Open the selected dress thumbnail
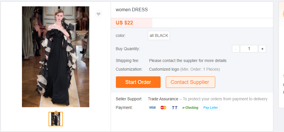Screen dimensions: 284x132 coord(55,119)
